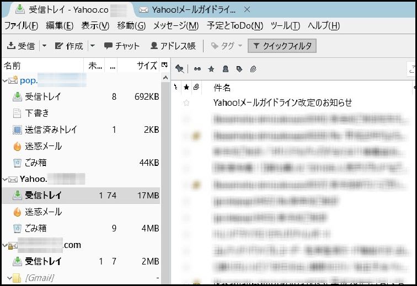Click the thread column header icon
417x286 pixels.
(x=175, y=87)
